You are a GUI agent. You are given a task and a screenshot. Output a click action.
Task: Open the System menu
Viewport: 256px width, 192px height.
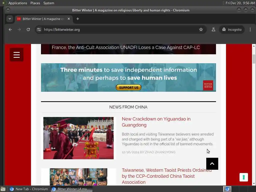[x=49, y=3]
